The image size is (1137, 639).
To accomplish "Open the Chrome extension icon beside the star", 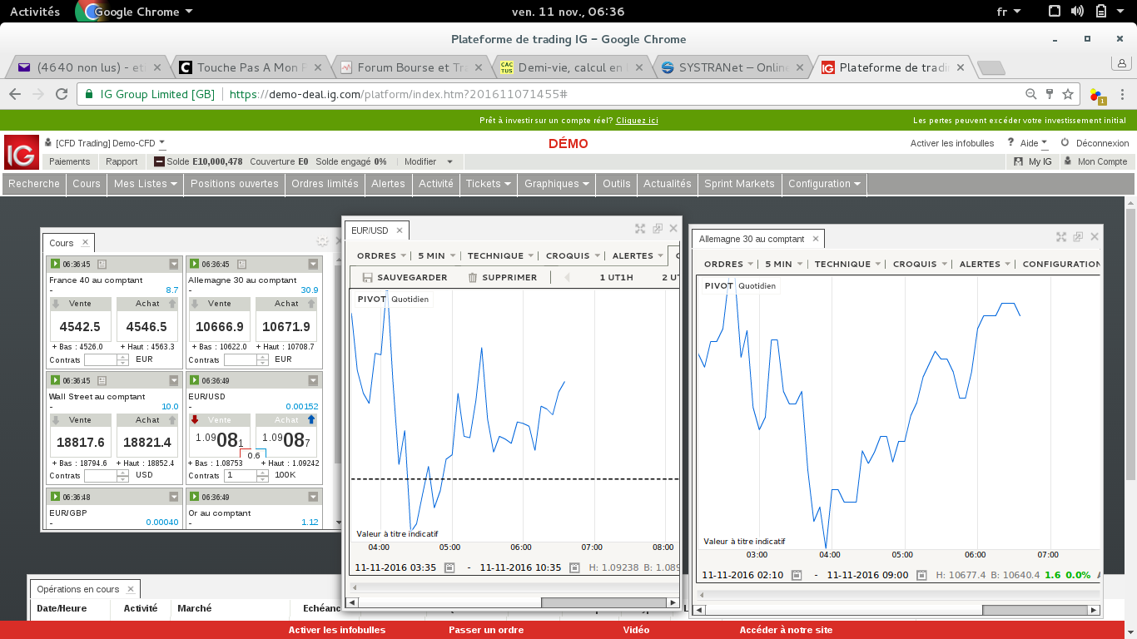I will [1098, 95].
